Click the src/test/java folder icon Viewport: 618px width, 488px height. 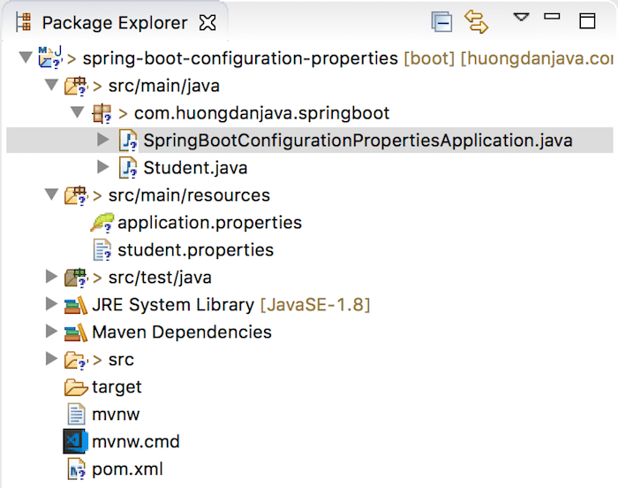pos(76,278)
